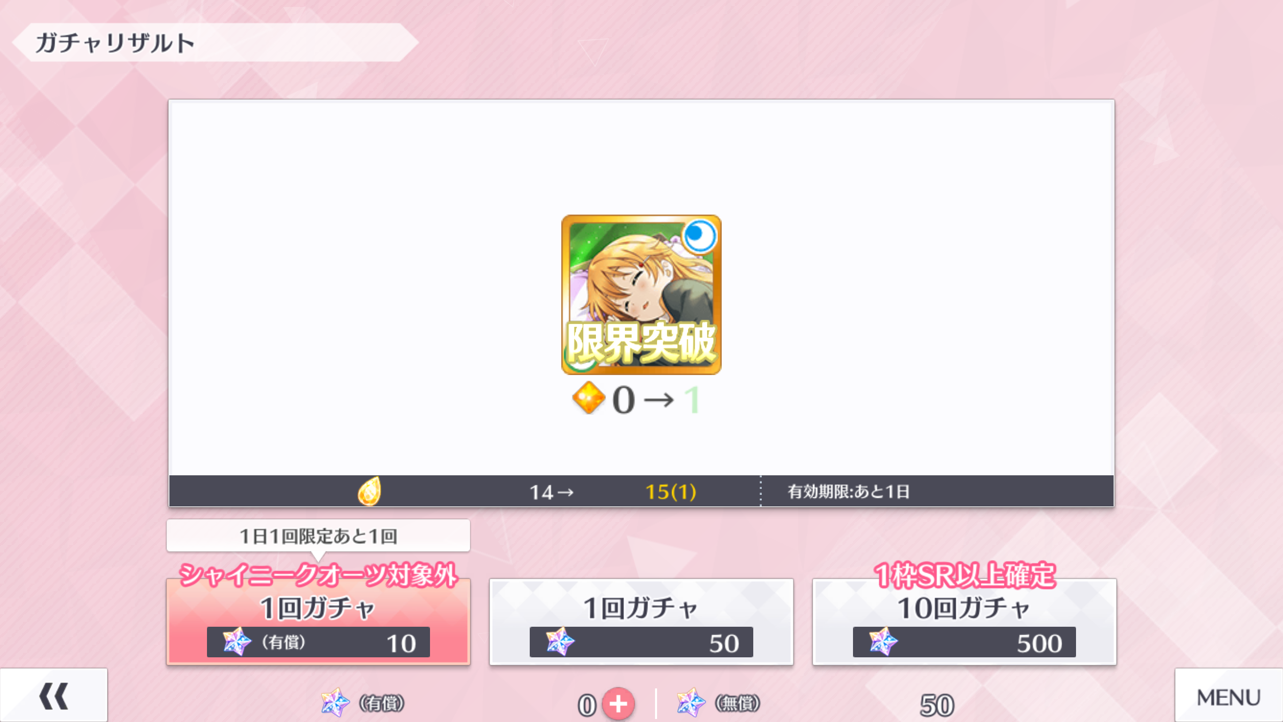Open the MENU button

click(x=1229, y=696)
